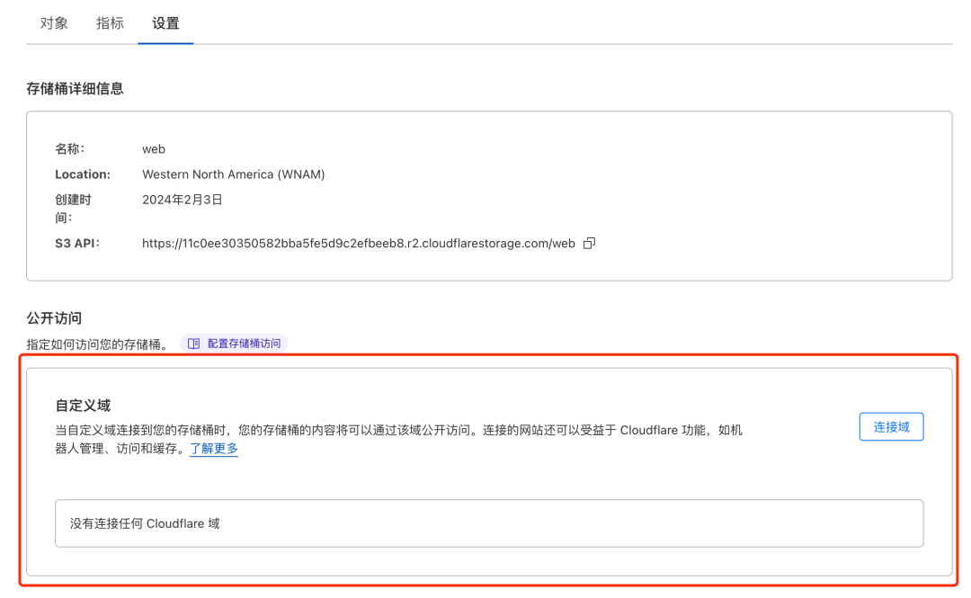Select the 设置 tab

click(165, 22)
